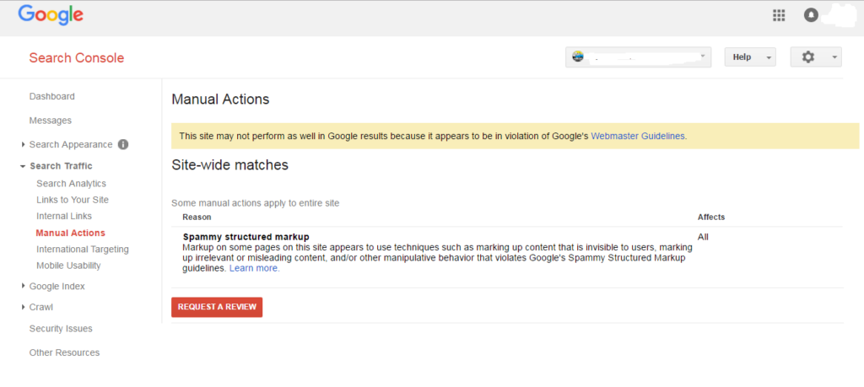Open Messages in the sidebar
864x387 pixels.
coord(50,121)
